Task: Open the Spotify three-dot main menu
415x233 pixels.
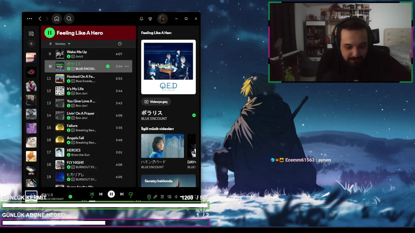Action: click(x=30, y=19)
